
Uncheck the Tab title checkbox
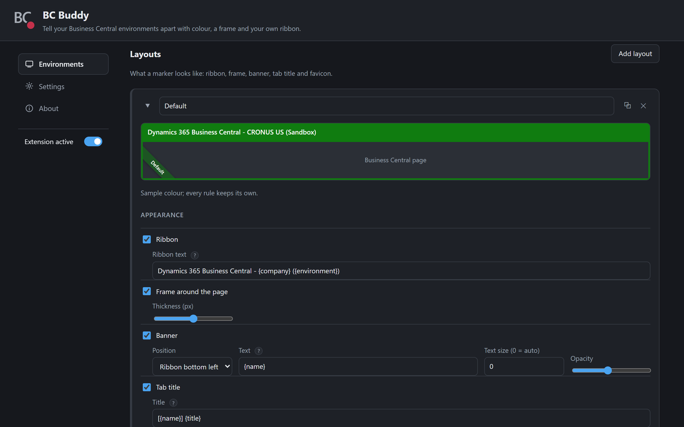146,387
